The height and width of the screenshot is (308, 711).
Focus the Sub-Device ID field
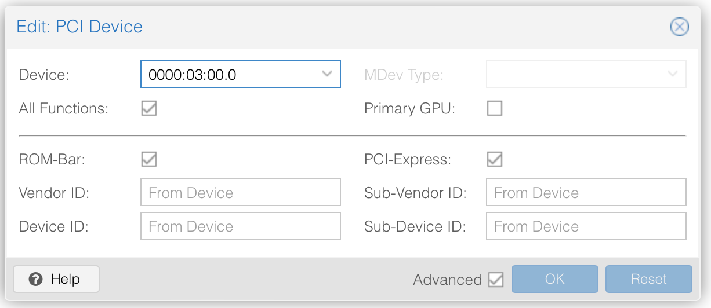(586, 226)
